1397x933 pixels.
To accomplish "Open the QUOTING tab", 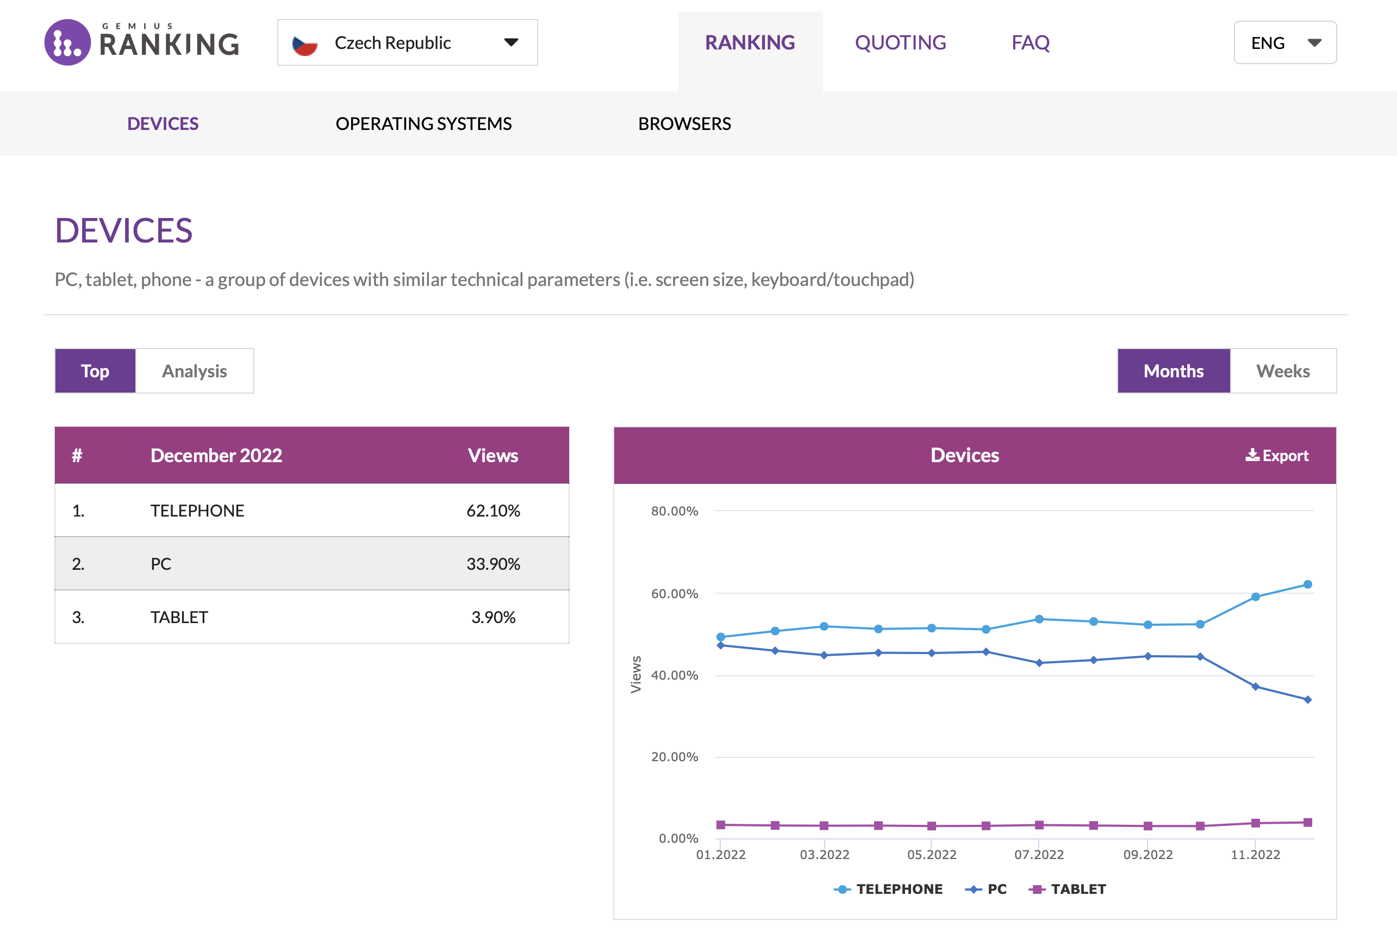I will coord(900,43).
